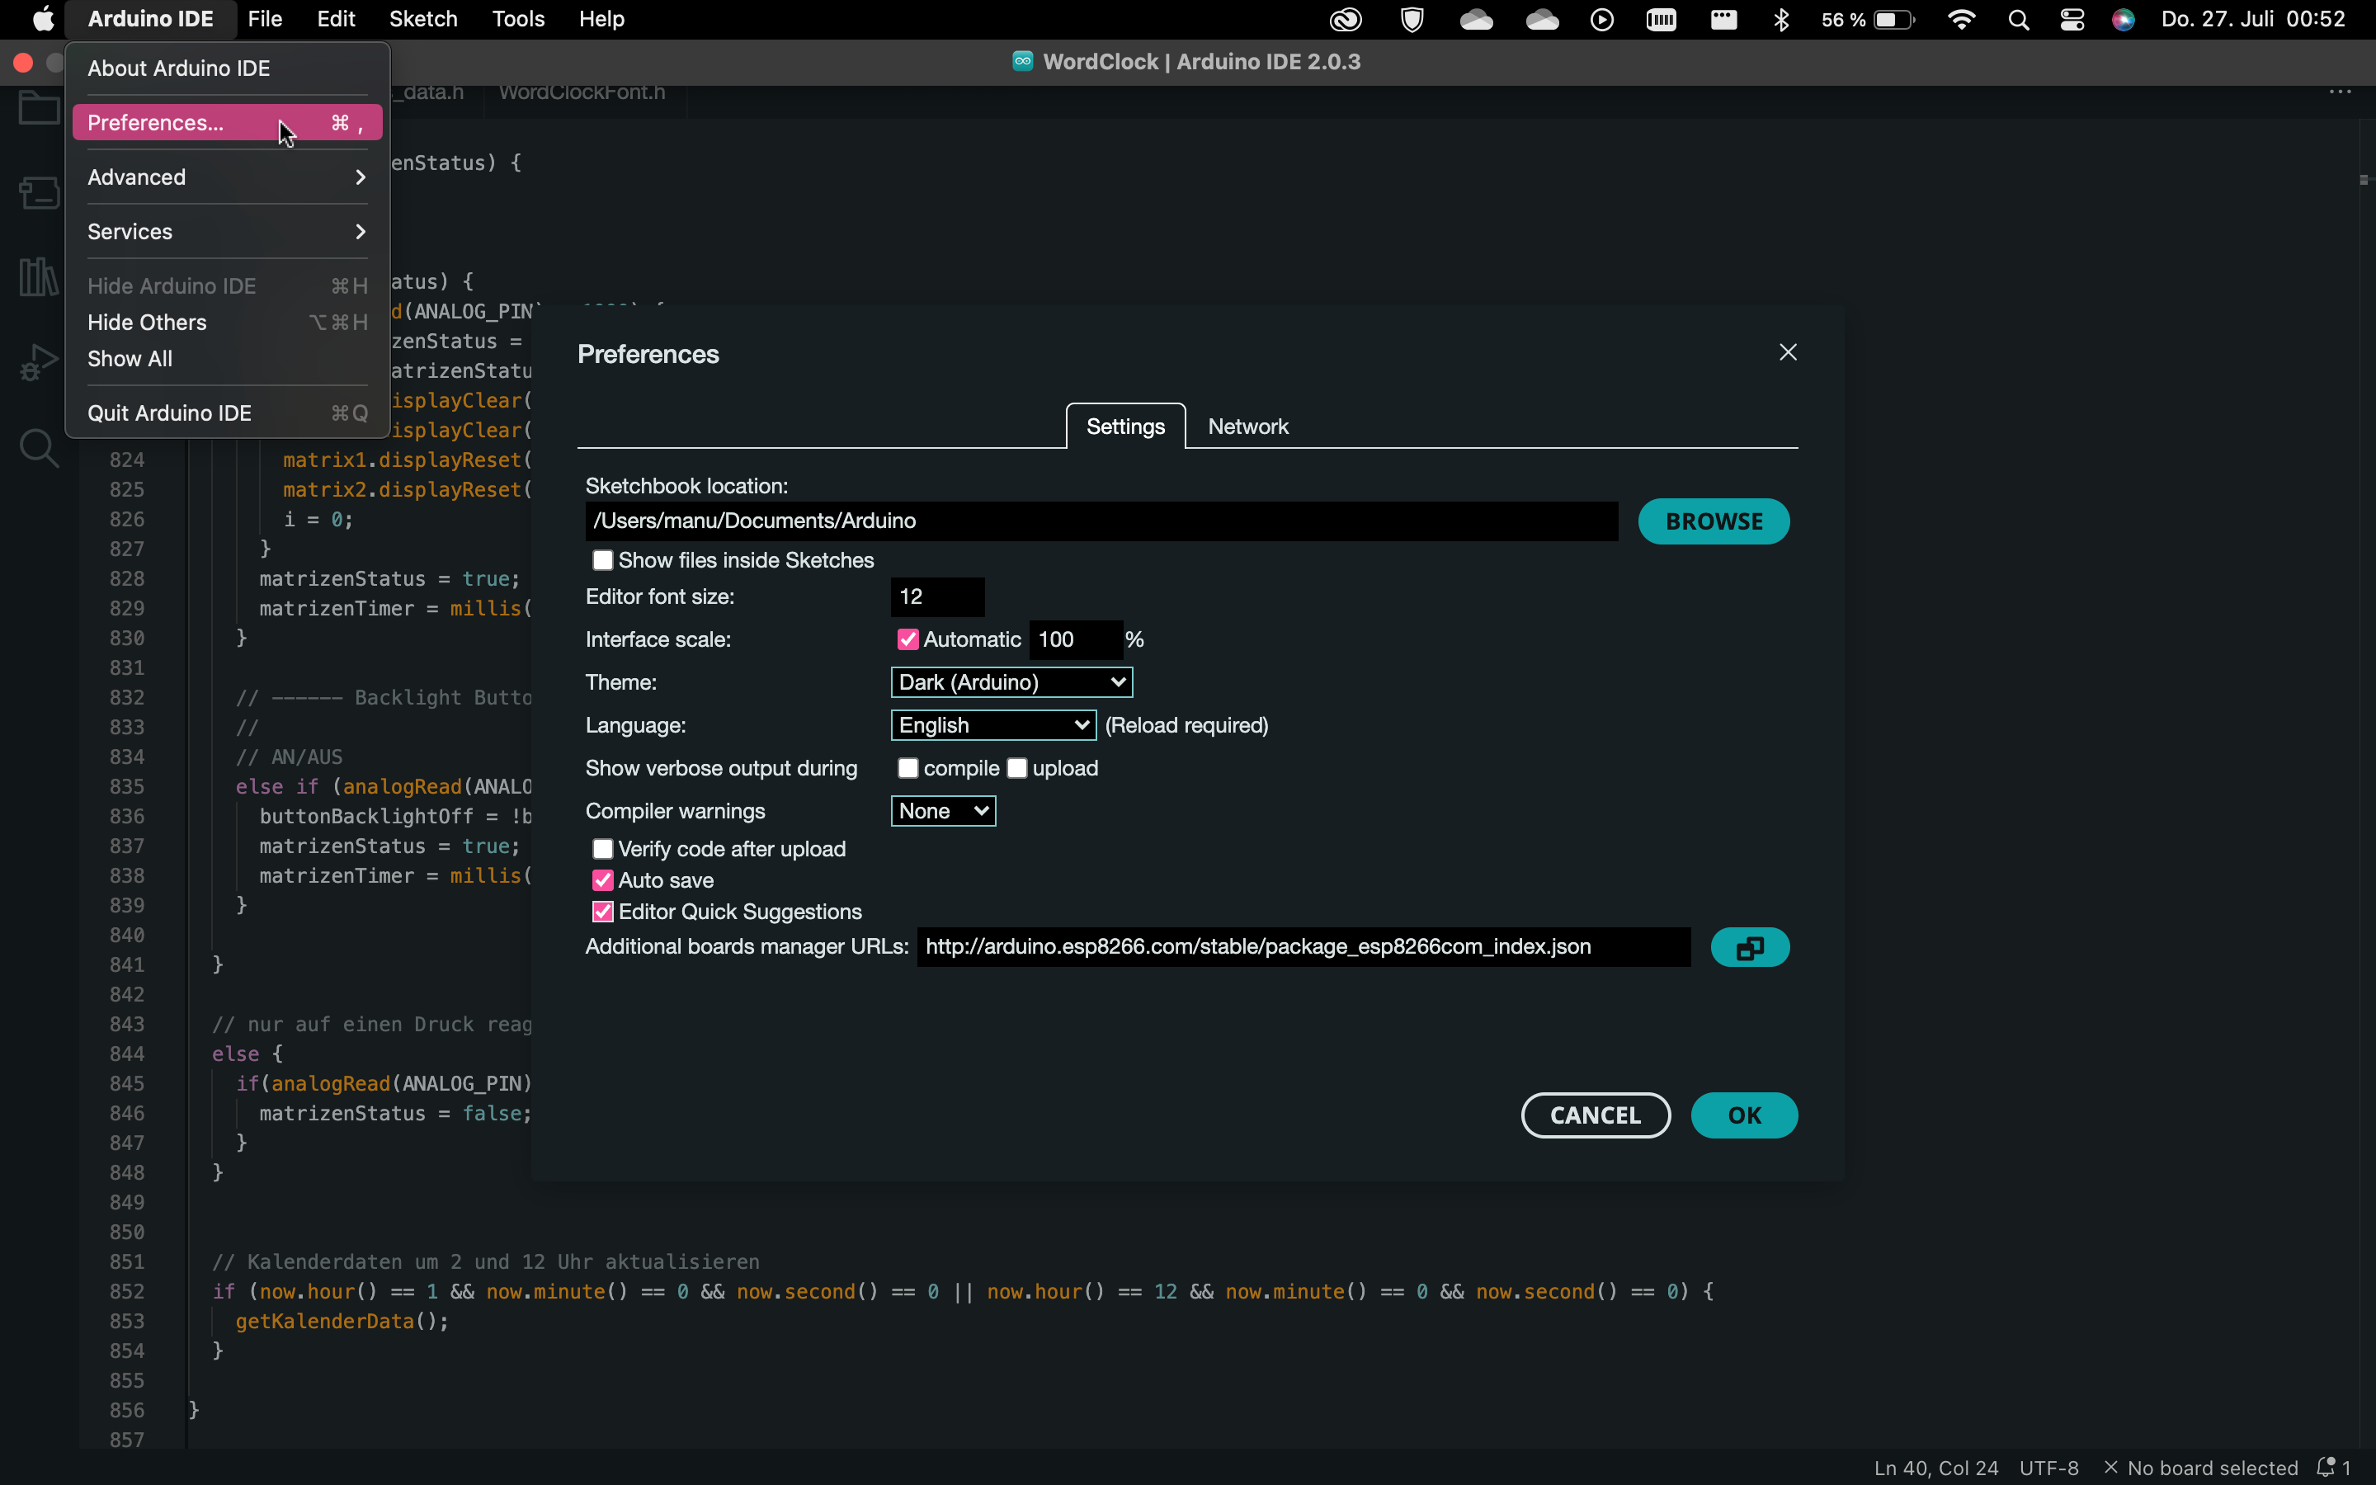Click the additional boards URLs editor icon
The width and height of the screenshot is (2376, 1485).
pyautogui.click(x=1750, y=948)
